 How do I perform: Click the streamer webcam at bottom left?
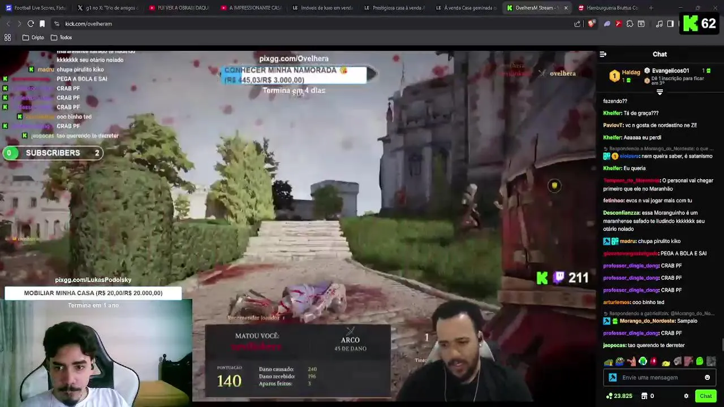point(96,353)
